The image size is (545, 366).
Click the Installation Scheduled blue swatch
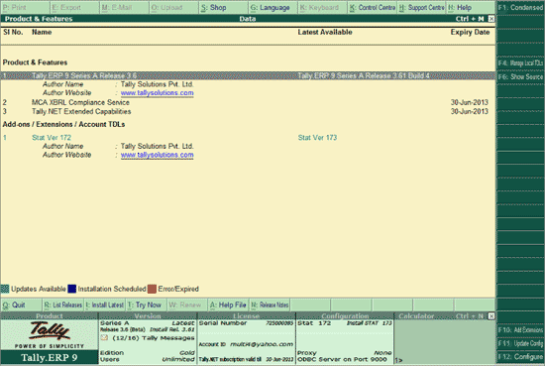(x=72, y=289)
